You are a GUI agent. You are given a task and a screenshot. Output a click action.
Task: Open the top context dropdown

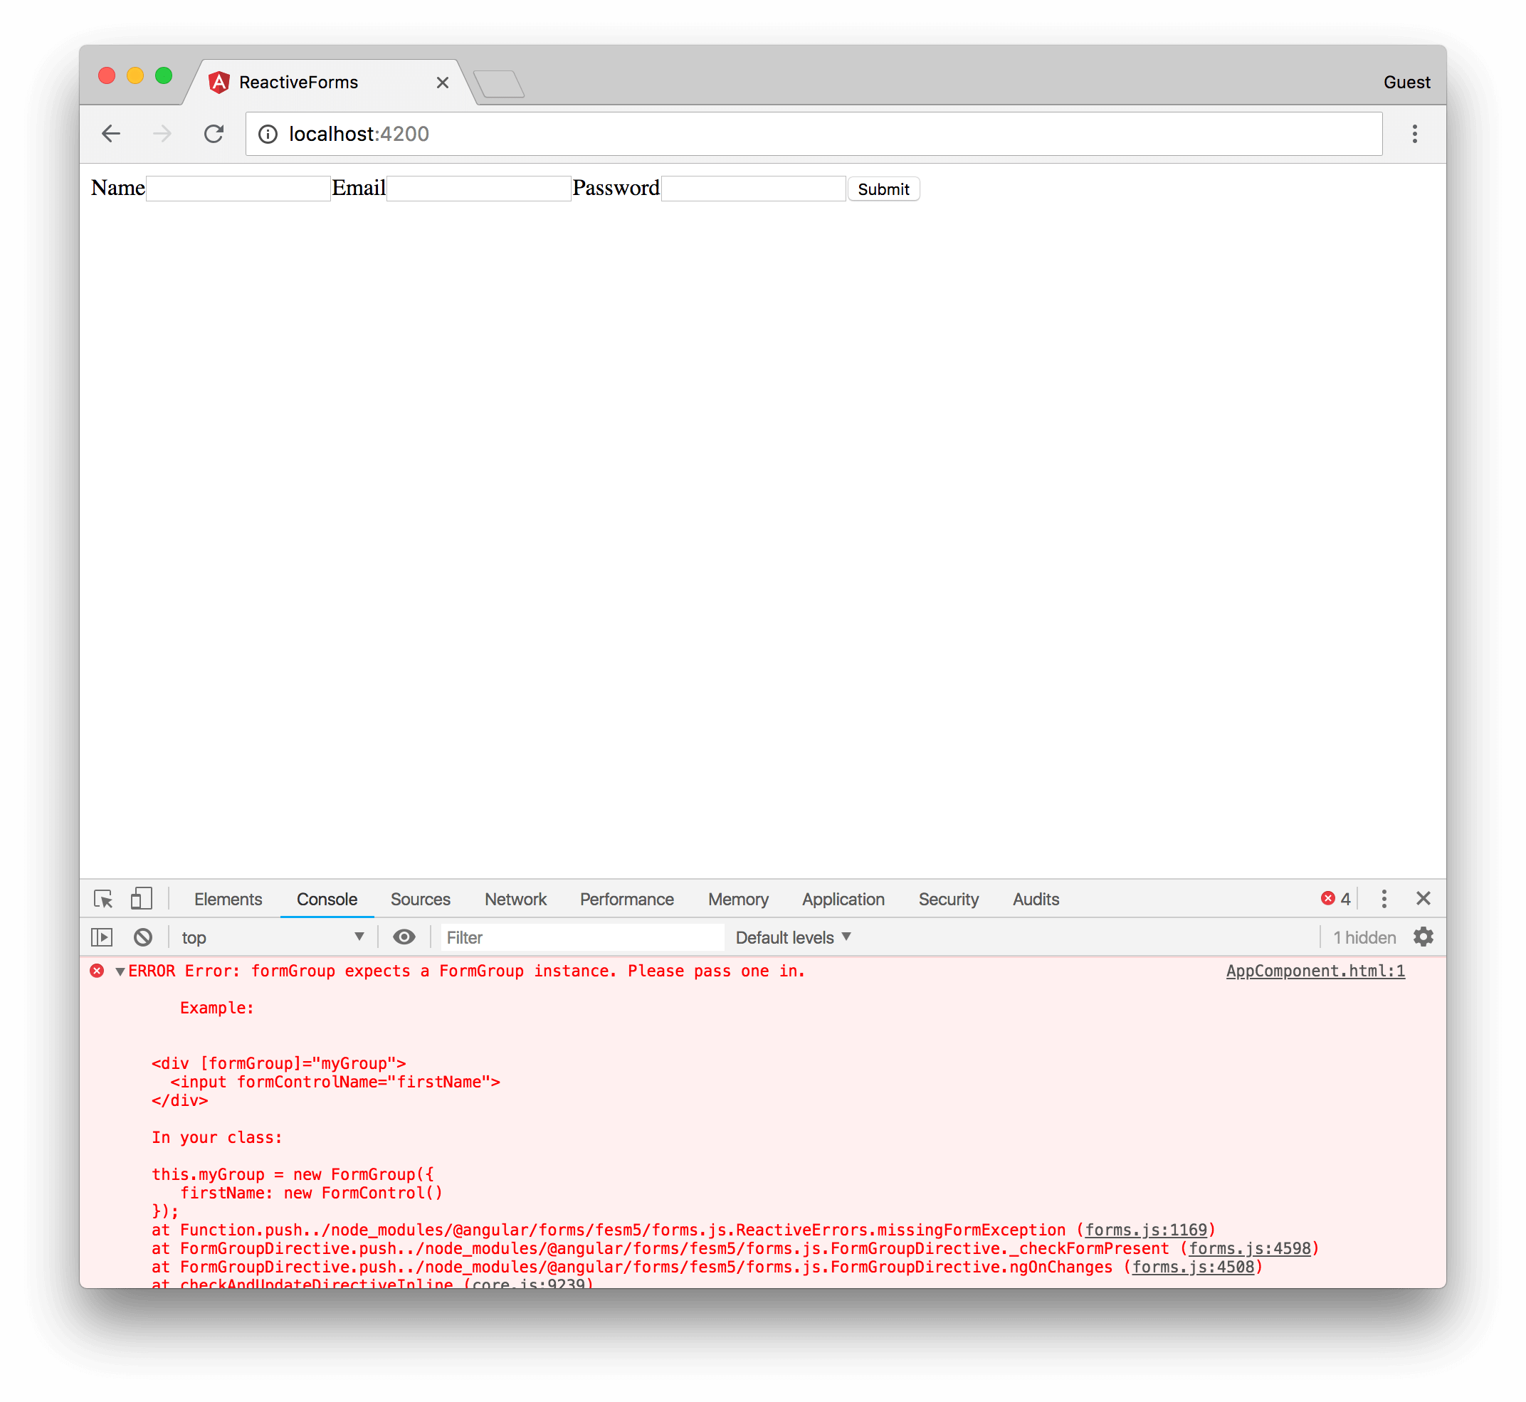tap(272, 938)
